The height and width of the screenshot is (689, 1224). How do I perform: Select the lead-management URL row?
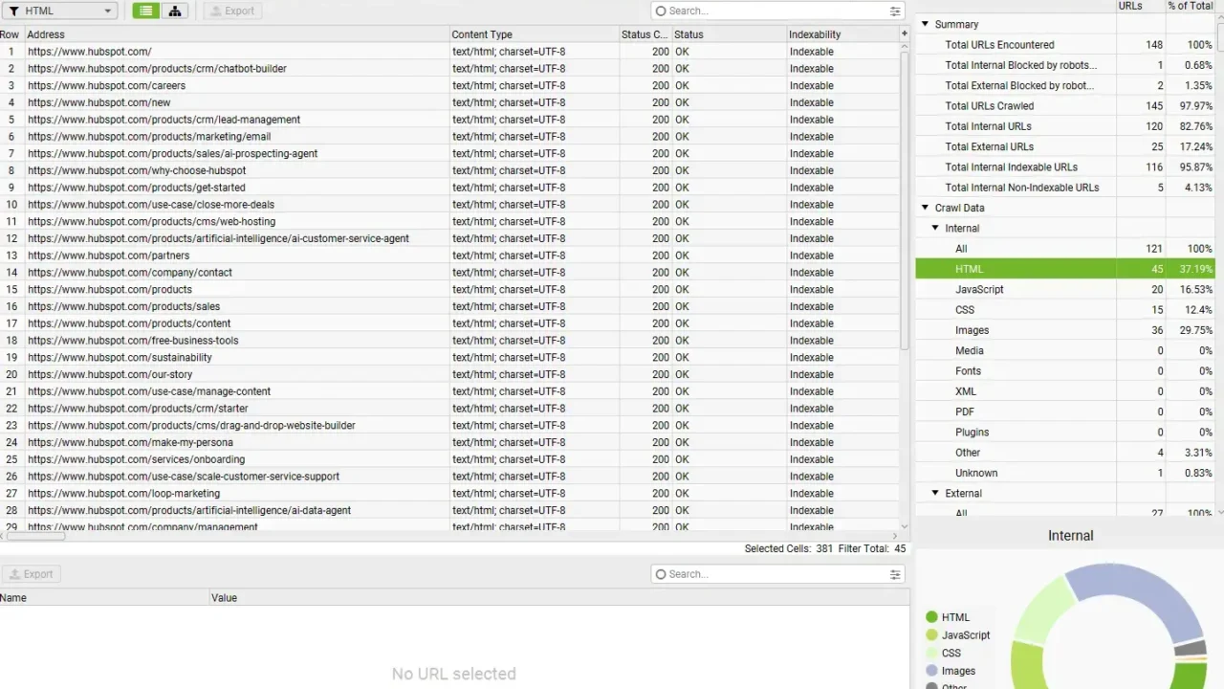pos(449,120)
